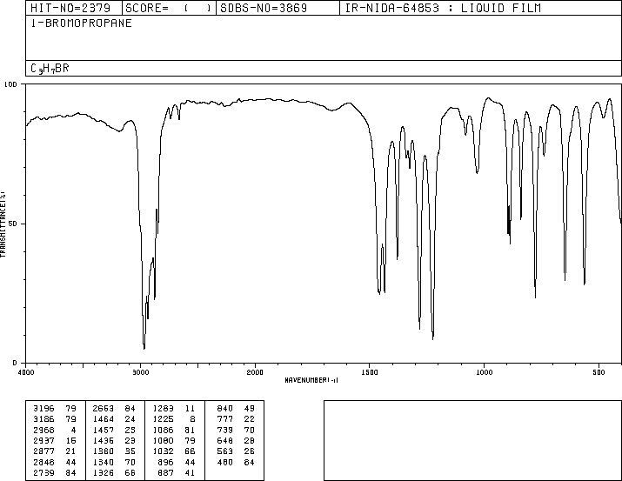Image resolution: width=622 pixels, height=481 pixels.
Task: Click the molecular formula C3H7BR
Action: point(50,69)
